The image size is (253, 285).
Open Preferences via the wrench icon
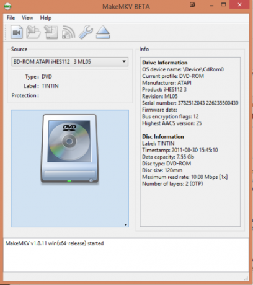point(86,32)
